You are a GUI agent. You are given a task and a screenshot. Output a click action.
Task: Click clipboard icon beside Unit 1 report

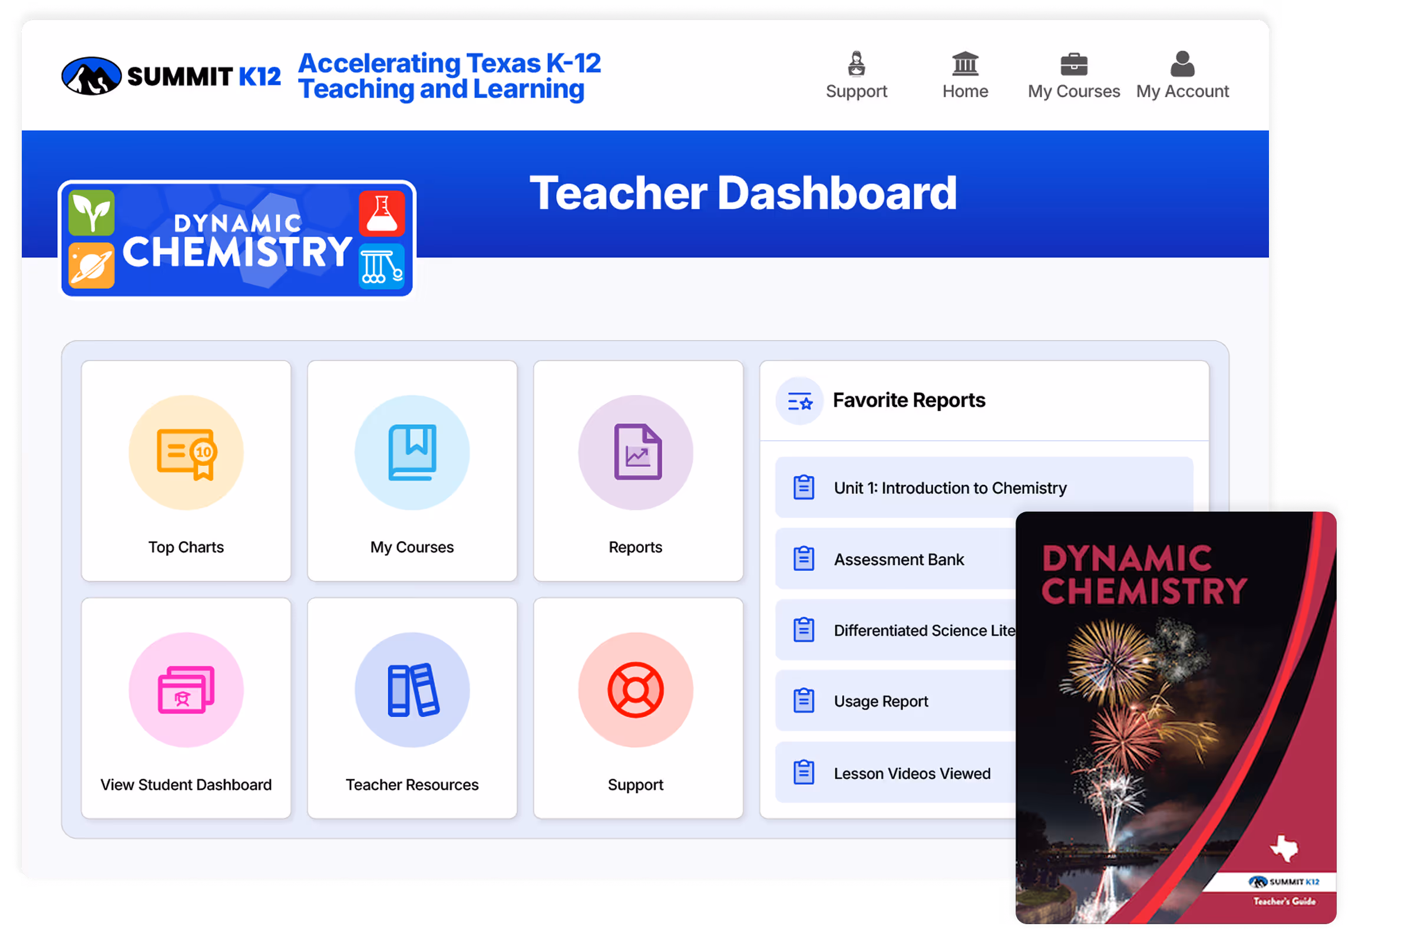pyautogui.click(x=804, y=488)
